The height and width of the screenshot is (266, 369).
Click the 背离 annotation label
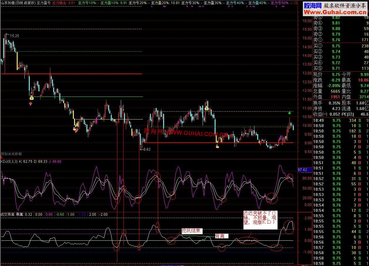[x=221, y=236]
